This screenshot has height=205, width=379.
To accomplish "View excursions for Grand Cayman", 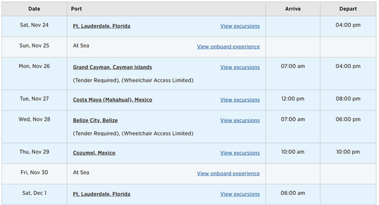I will click(240, 67).
